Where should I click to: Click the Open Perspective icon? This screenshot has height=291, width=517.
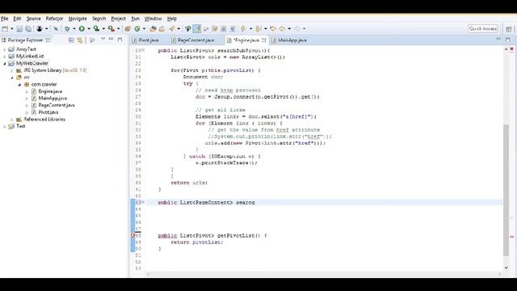pyautogui.click(x=508, y=29)
